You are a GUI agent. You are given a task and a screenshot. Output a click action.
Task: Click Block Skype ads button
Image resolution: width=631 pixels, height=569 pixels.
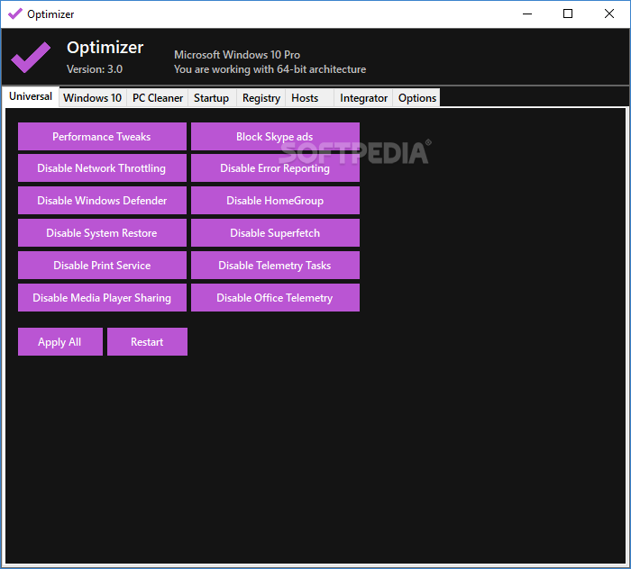275,137
